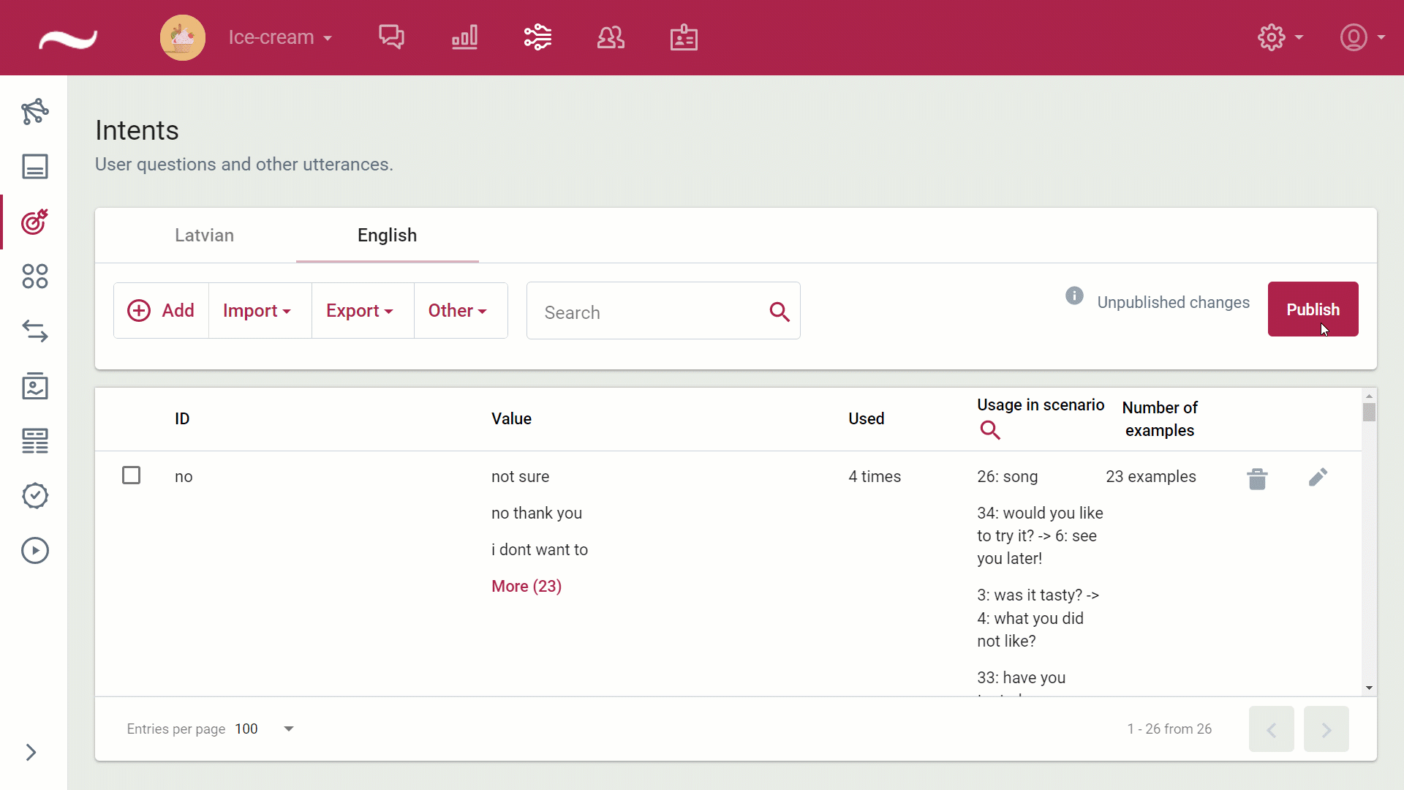Screen dimensions: 1404x790
Task: Open the Entries per page dropdown
Action: coord(288,729)
